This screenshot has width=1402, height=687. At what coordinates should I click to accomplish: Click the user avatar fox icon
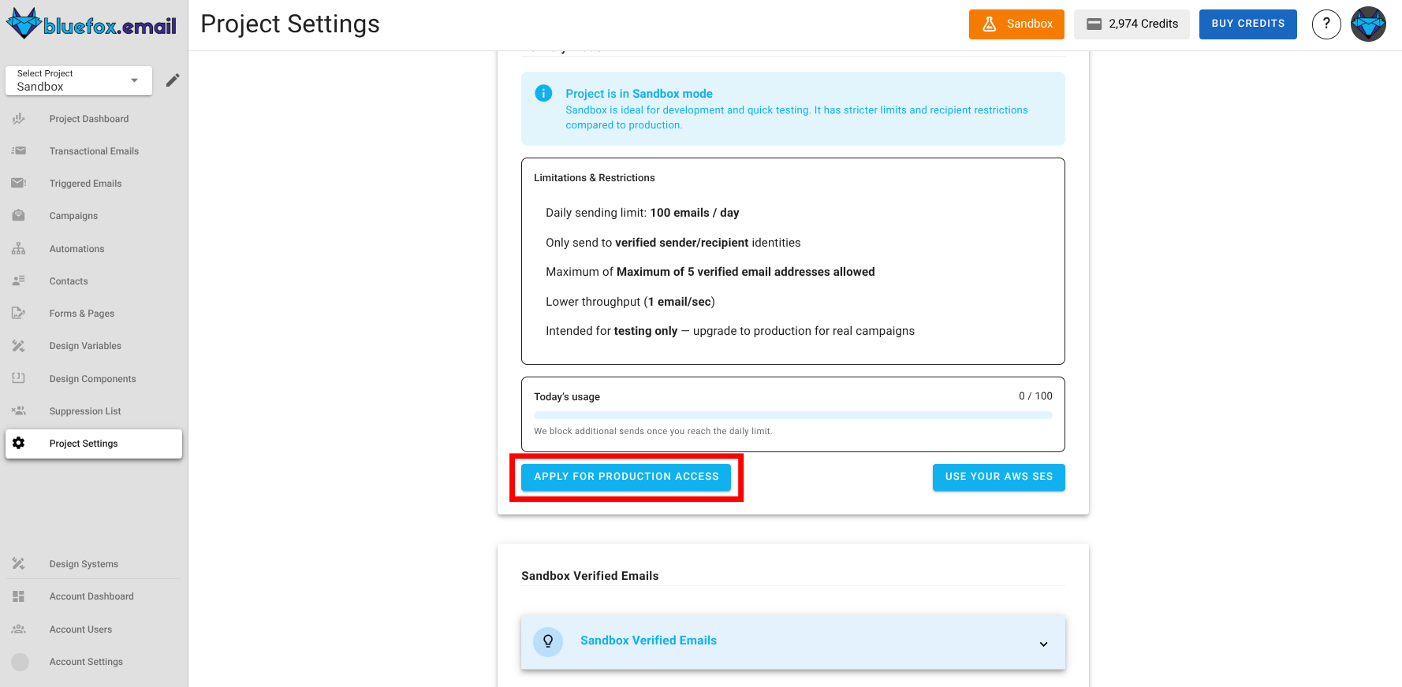(1368, 24)
